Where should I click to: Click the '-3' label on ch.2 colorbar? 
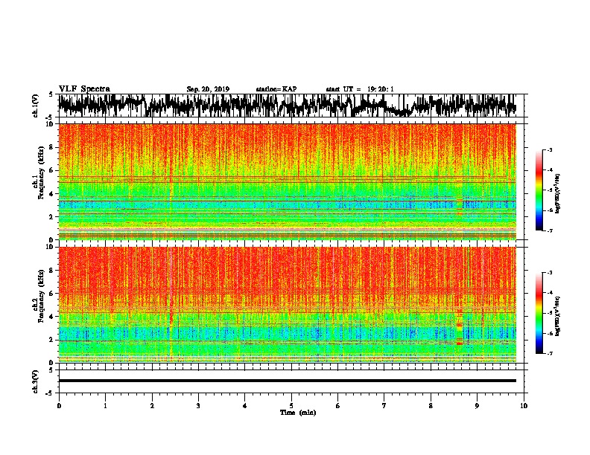tap(549, 273)
